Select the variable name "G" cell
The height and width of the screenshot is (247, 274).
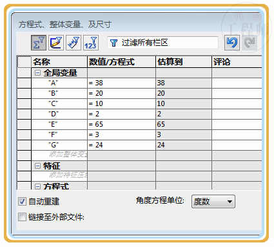(x=59, y=145)
